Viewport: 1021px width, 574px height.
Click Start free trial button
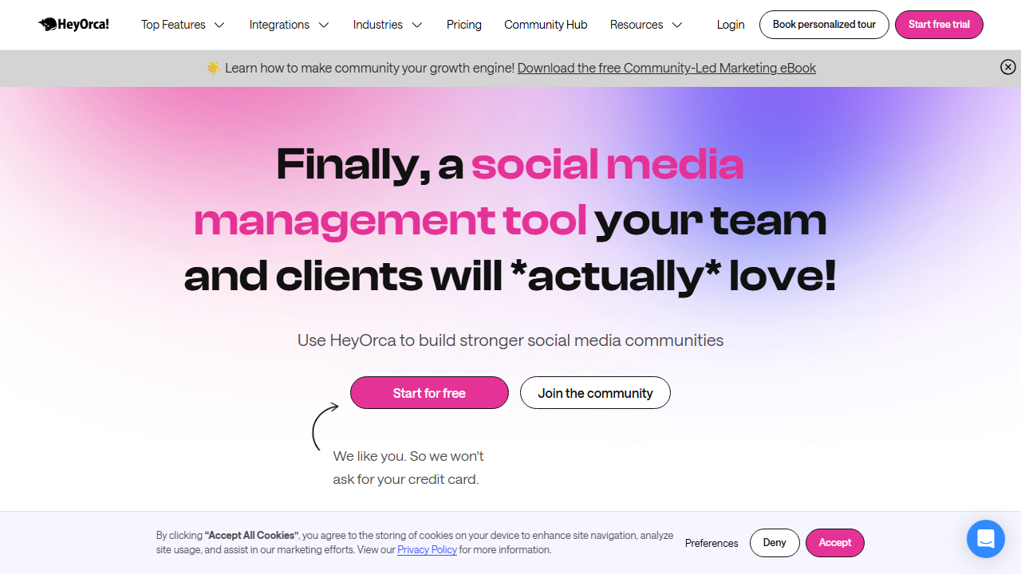939,25
